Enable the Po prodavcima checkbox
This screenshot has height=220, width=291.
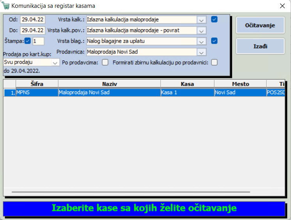click(105, 63)
